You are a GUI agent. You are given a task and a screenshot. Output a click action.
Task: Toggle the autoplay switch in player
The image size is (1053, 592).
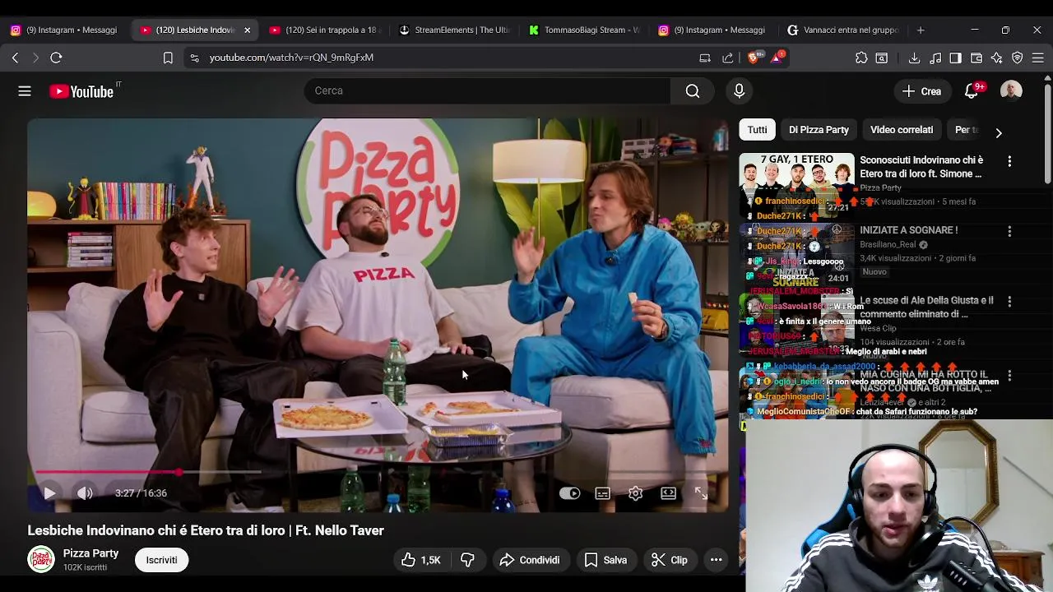coord(569,493)
